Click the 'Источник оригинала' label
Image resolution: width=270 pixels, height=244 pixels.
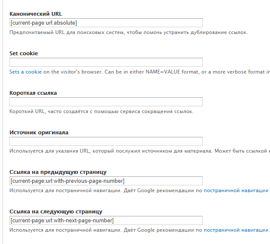tap(39, 132)
